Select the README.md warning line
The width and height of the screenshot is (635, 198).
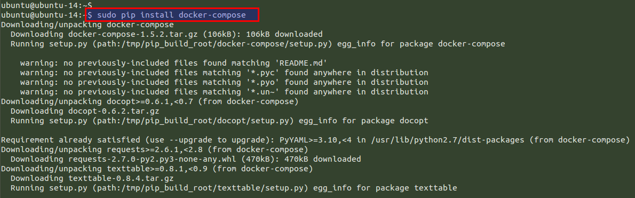(x=174, y=63)
